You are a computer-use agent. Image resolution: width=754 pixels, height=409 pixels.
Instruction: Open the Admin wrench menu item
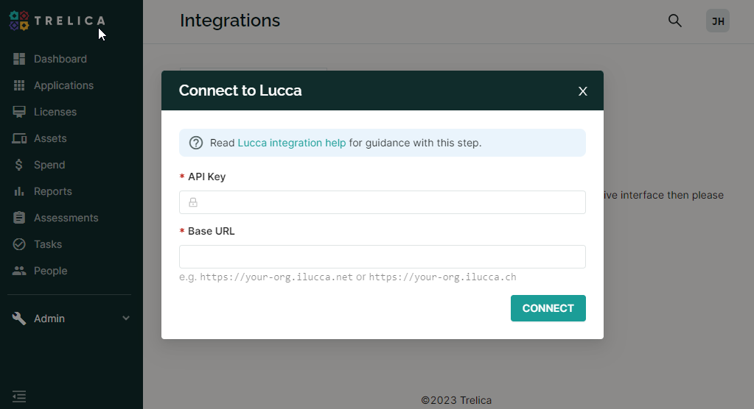(49, 319)
